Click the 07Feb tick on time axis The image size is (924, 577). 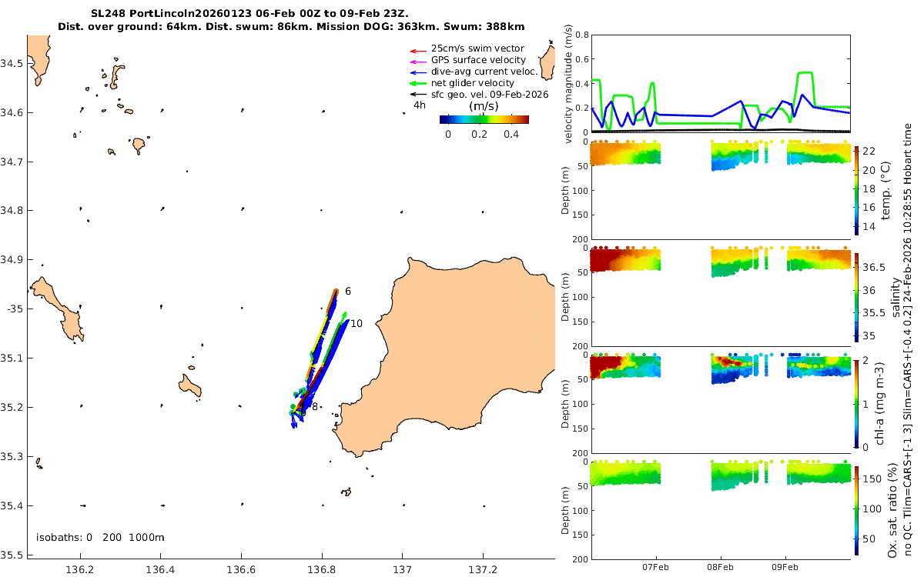pos(656,568)
